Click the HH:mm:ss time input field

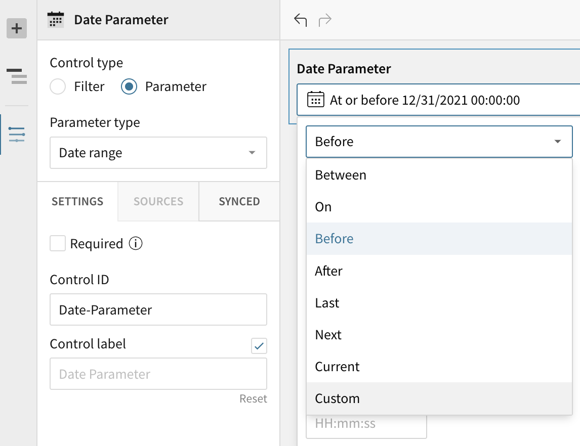(366, 426)
